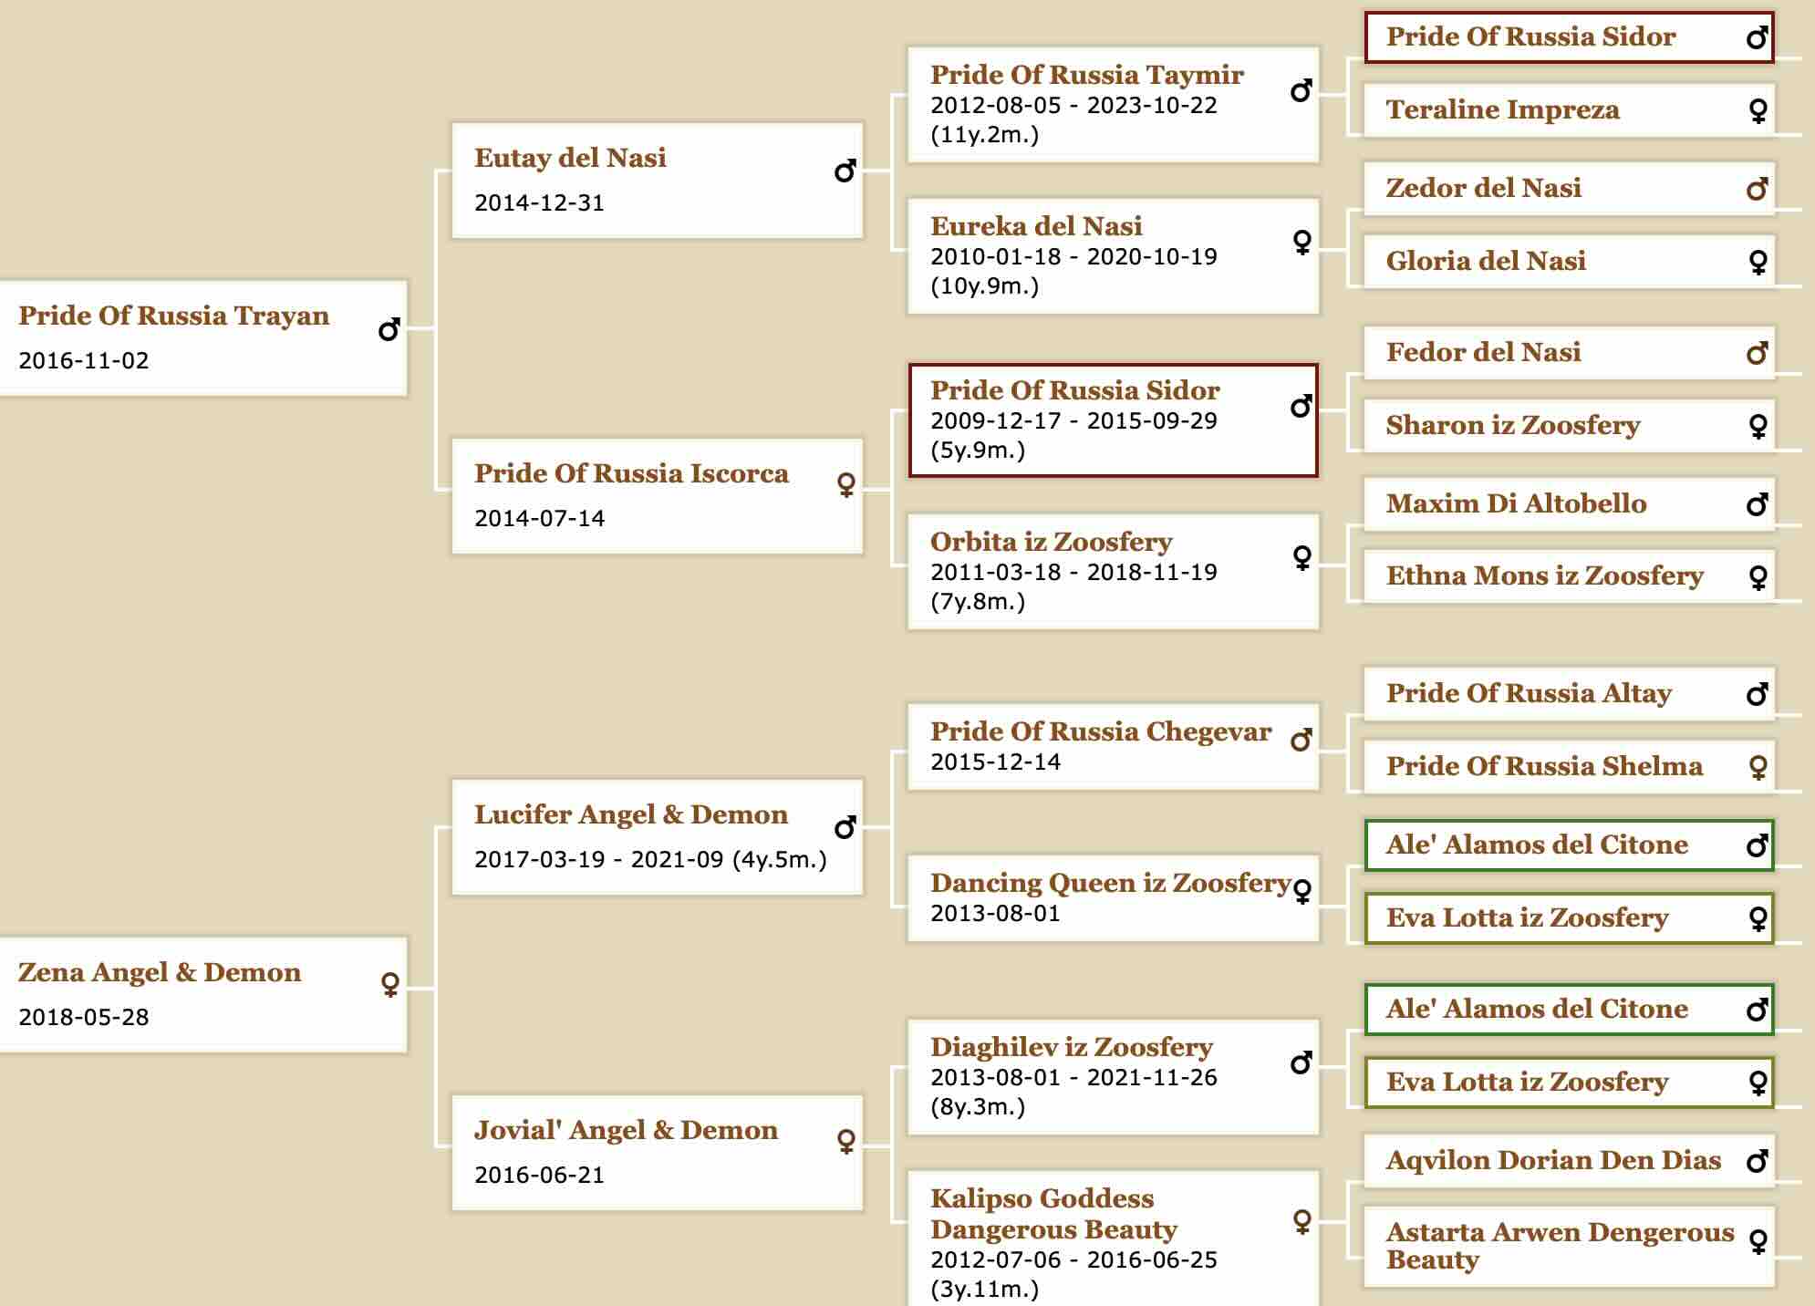Click male icon on Lucifer Angel & Demon
1815x1306 pixels.
(845, 827)
